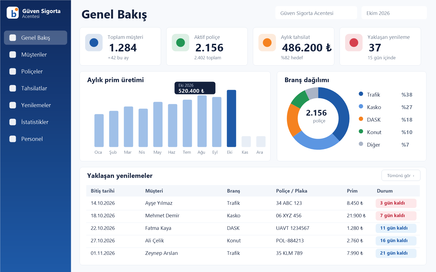
Task: Click the Ayşe Yılmaz customer cell
Action: point(159,203)
